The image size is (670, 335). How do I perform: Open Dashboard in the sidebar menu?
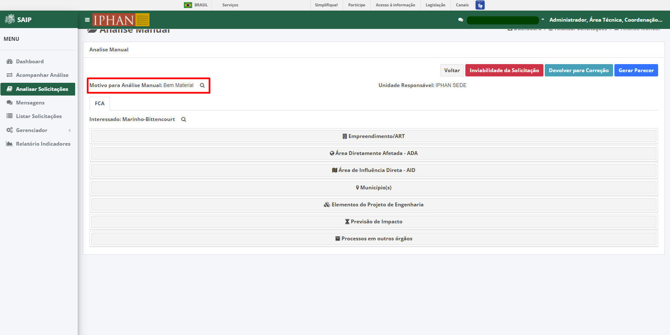[x=38, y=62]
